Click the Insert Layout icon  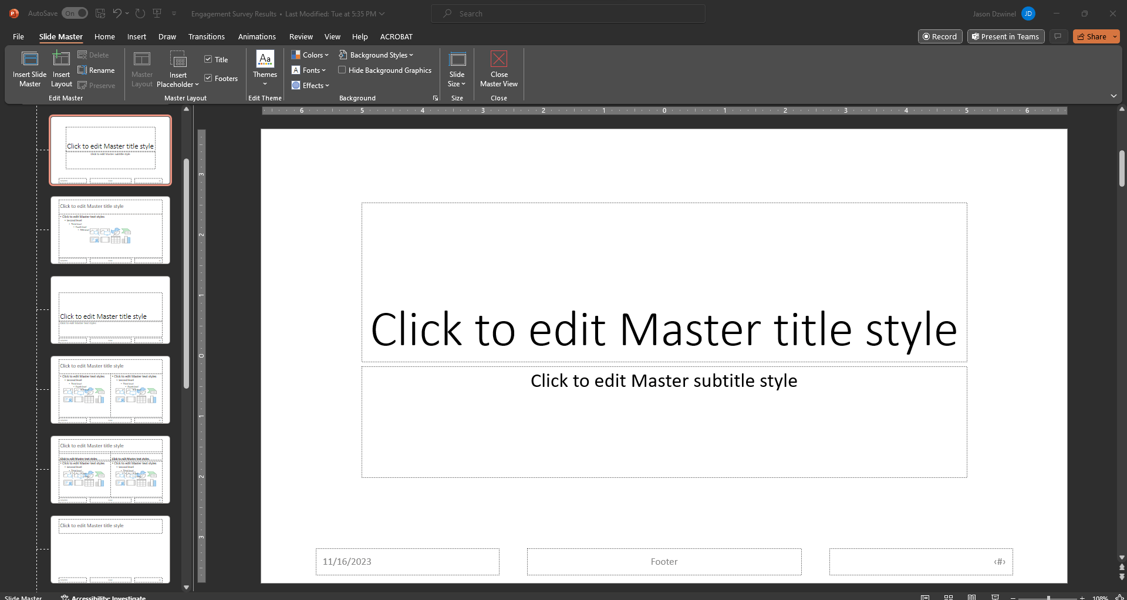[x=61, y=69]
